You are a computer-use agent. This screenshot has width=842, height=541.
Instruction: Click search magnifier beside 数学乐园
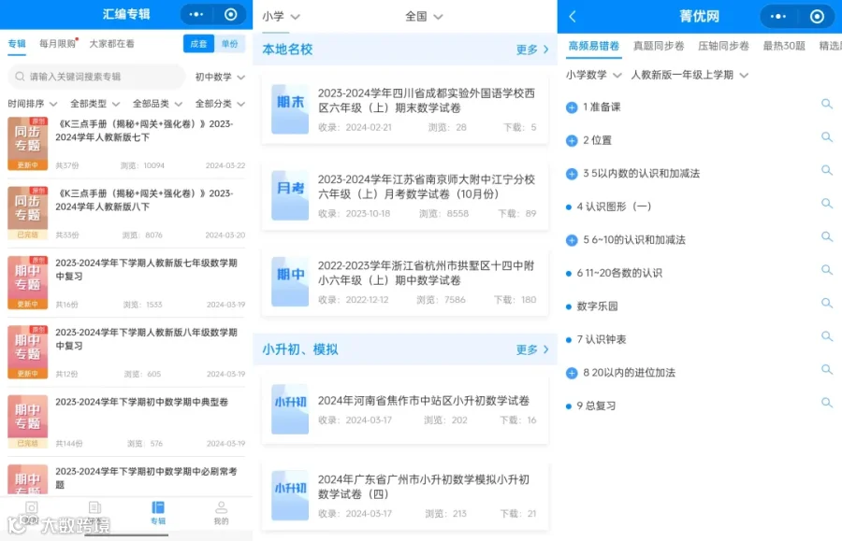tap(826, 303)
